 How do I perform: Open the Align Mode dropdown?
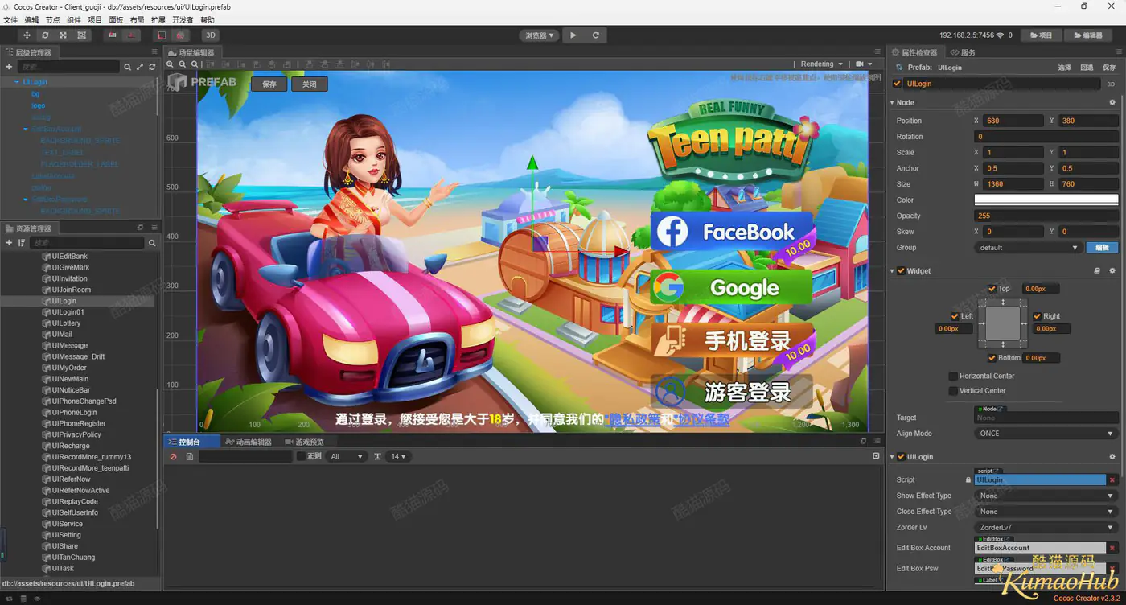pyautogui.click(x=1046, y=434)
